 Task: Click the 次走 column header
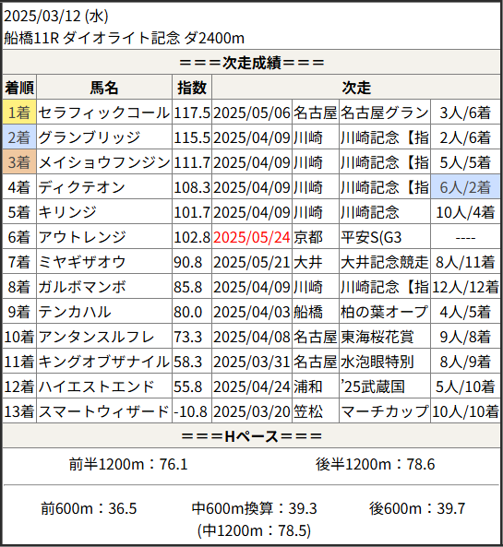coord(356,88)
